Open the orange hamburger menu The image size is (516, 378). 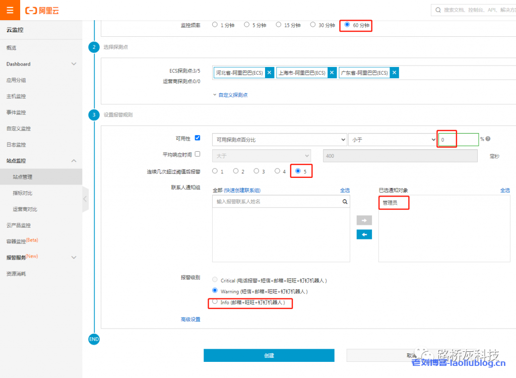pyautogui.click(x=10, y=10)
